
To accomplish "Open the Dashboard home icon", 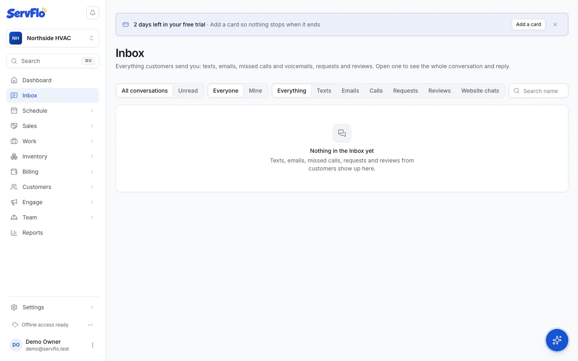I will tap(14, 80).
